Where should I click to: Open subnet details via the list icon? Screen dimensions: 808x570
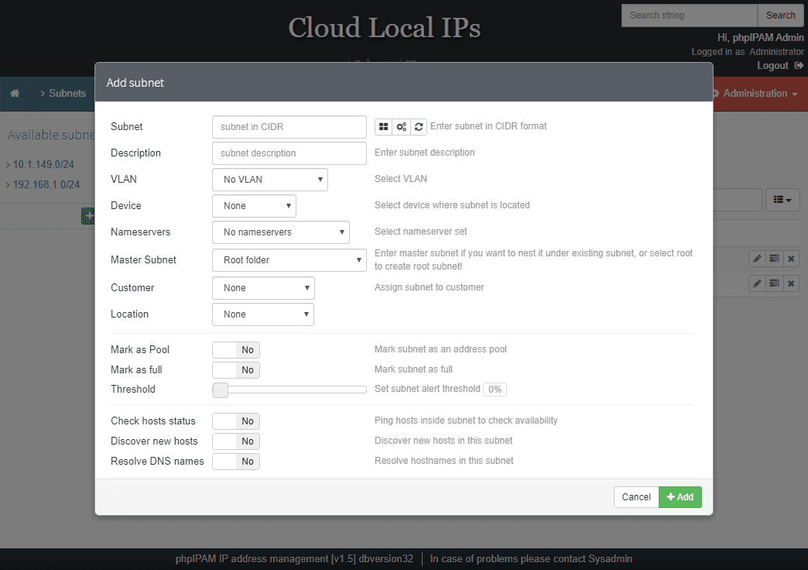click(774, 258)
